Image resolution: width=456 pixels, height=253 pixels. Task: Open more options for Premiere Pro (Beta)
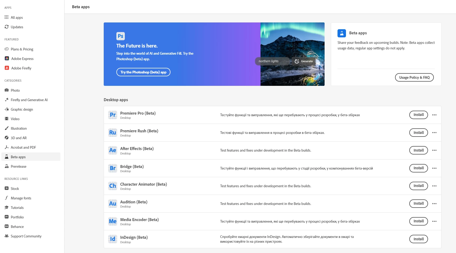pyautogui.click(x=434, y=115)
